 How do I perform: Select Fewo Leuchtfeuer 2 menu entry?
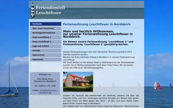46,42
